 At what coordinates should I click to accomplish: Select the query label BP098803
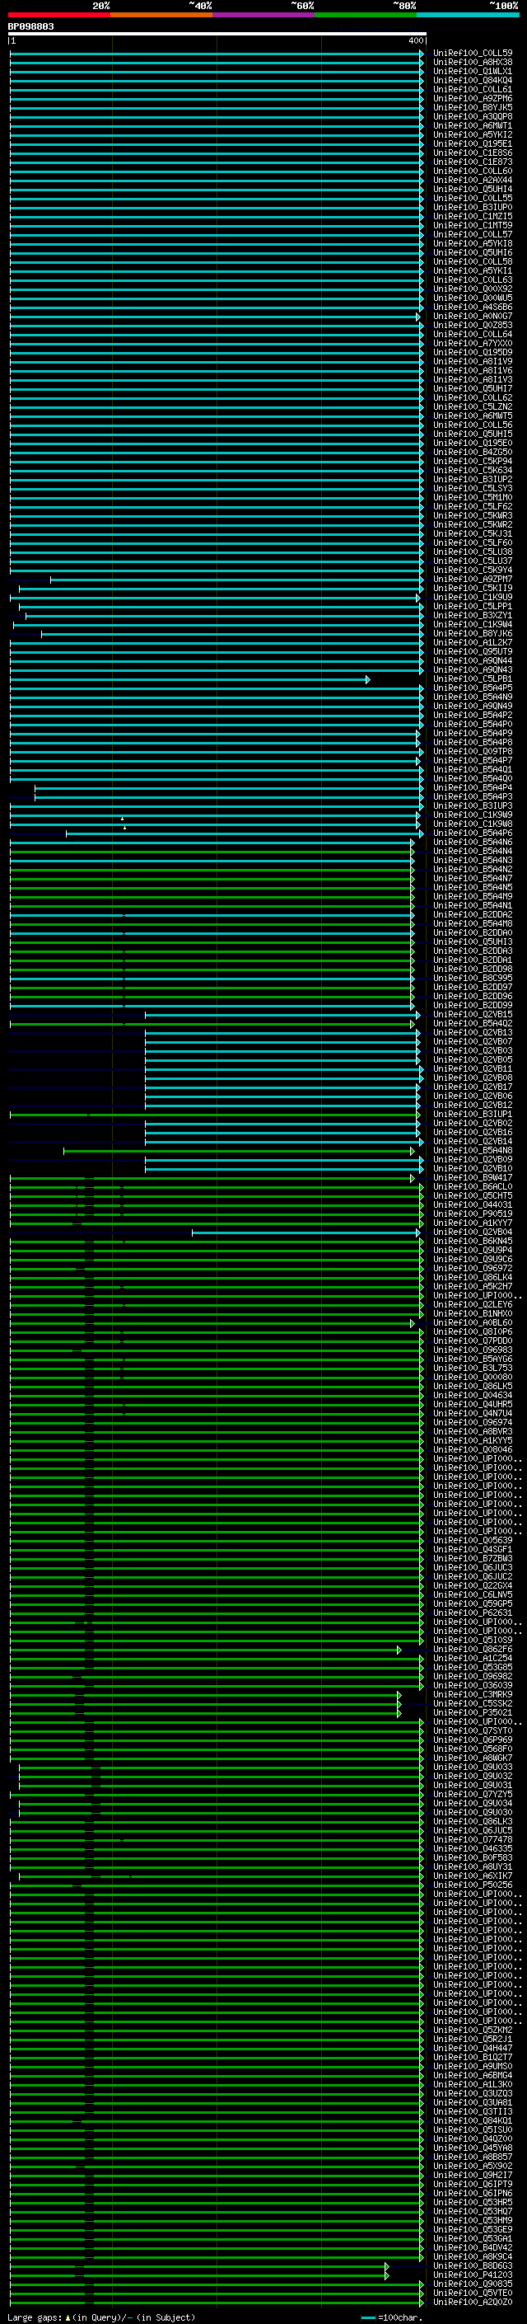(30, 26)
